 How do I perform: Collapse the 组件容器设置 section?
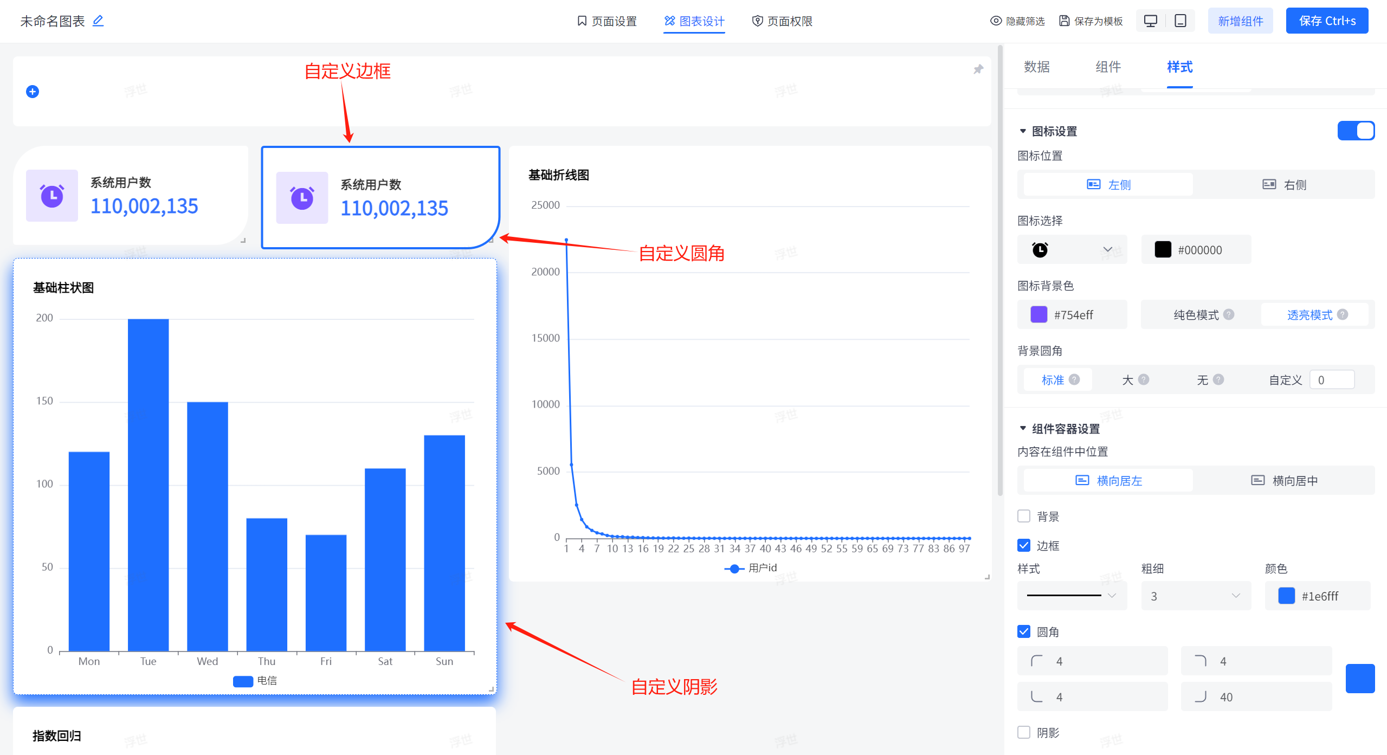(x=1023, y=428)
